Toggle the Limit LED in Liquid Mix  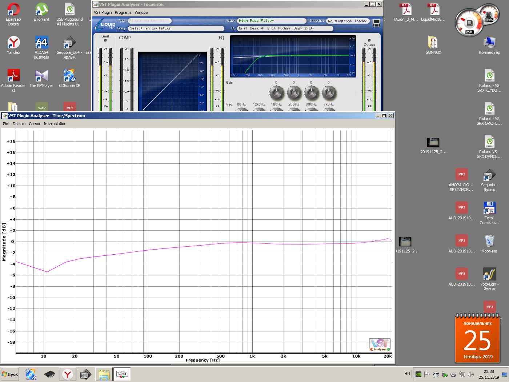coord(105,40)
